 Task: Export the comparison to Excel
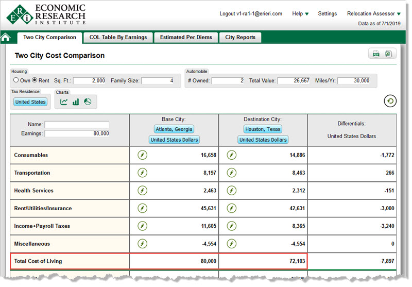(x=388, y=54)
